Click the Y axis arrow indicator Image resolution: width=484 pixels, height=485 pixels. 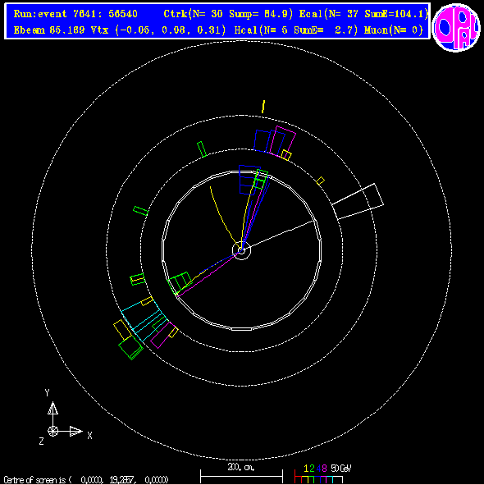click(x=53, y=409)
